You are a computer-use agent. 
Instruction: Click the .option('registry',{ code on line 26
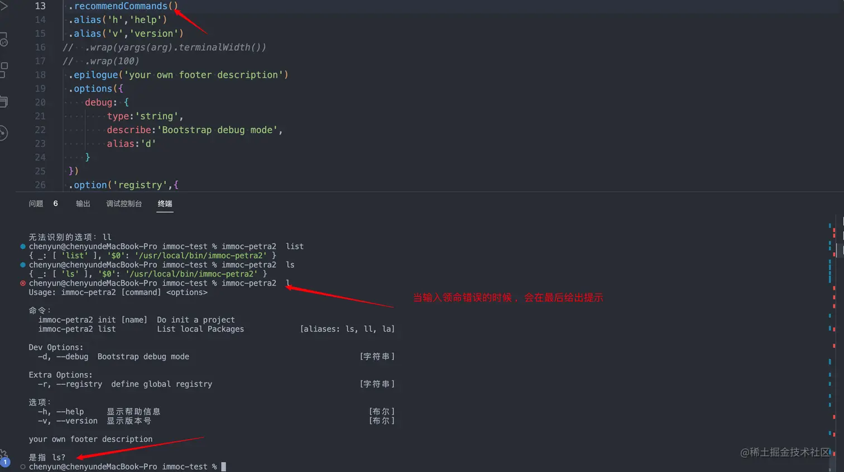click(x=123, y=185)
